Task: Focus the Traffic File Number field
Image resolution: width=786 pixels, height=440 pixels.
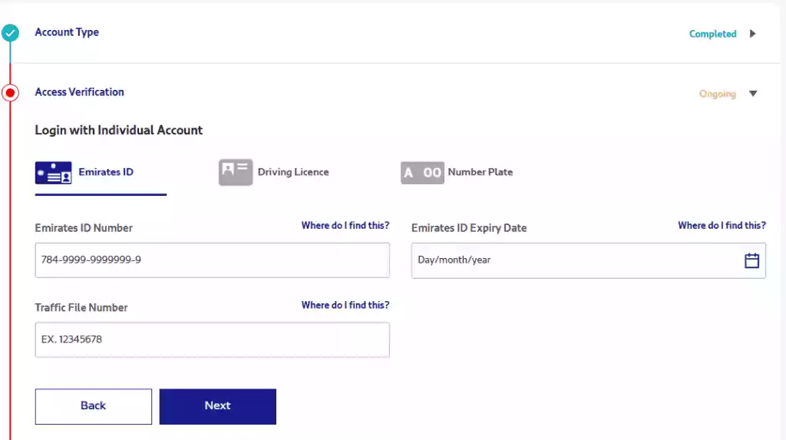Action: 212,339
